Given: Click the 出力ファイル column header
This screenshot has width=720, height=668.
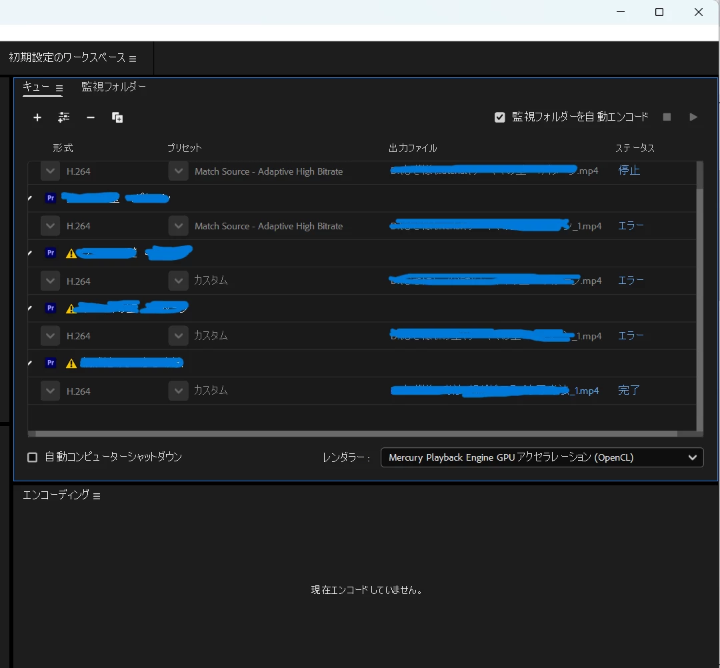Looking at the screenshot, I should [413, 148].
